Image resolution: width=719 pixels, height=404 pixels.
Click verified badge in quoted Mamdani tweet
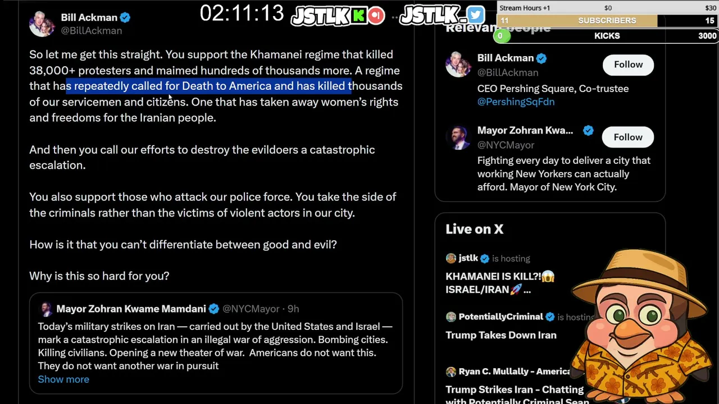[213, 309]
